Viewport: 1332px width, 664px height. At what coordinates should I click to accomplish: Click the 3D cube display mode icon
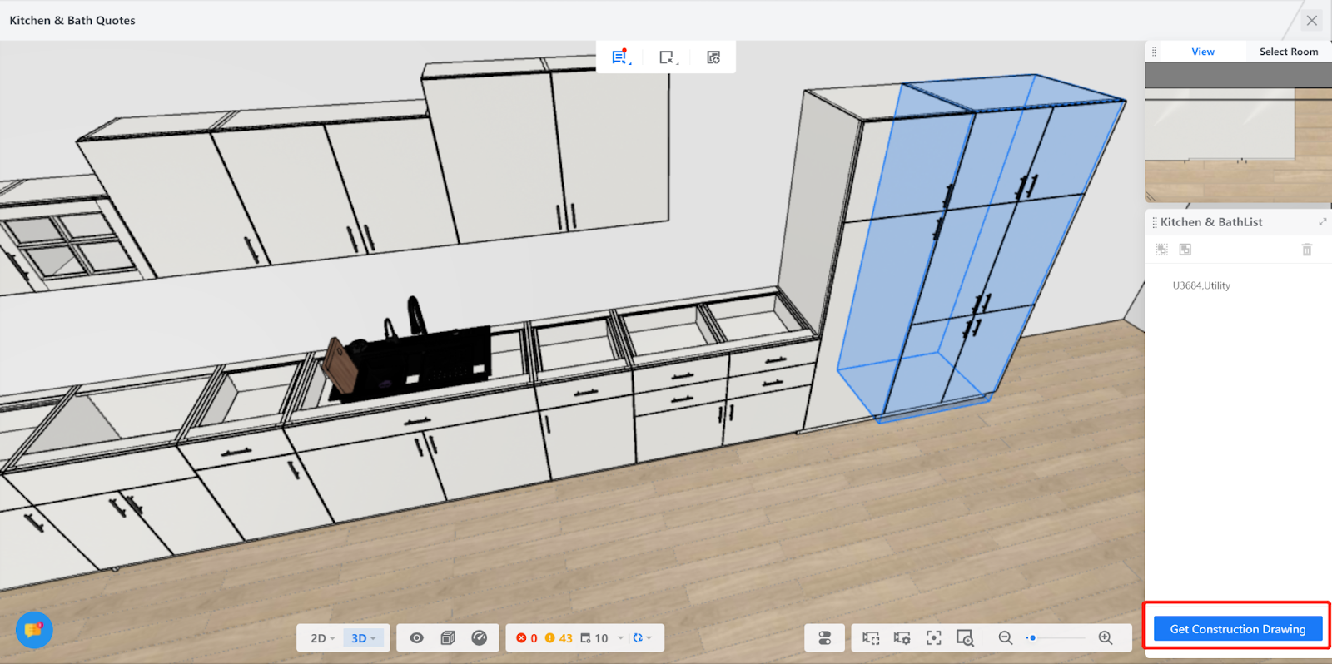coord(448,638)
